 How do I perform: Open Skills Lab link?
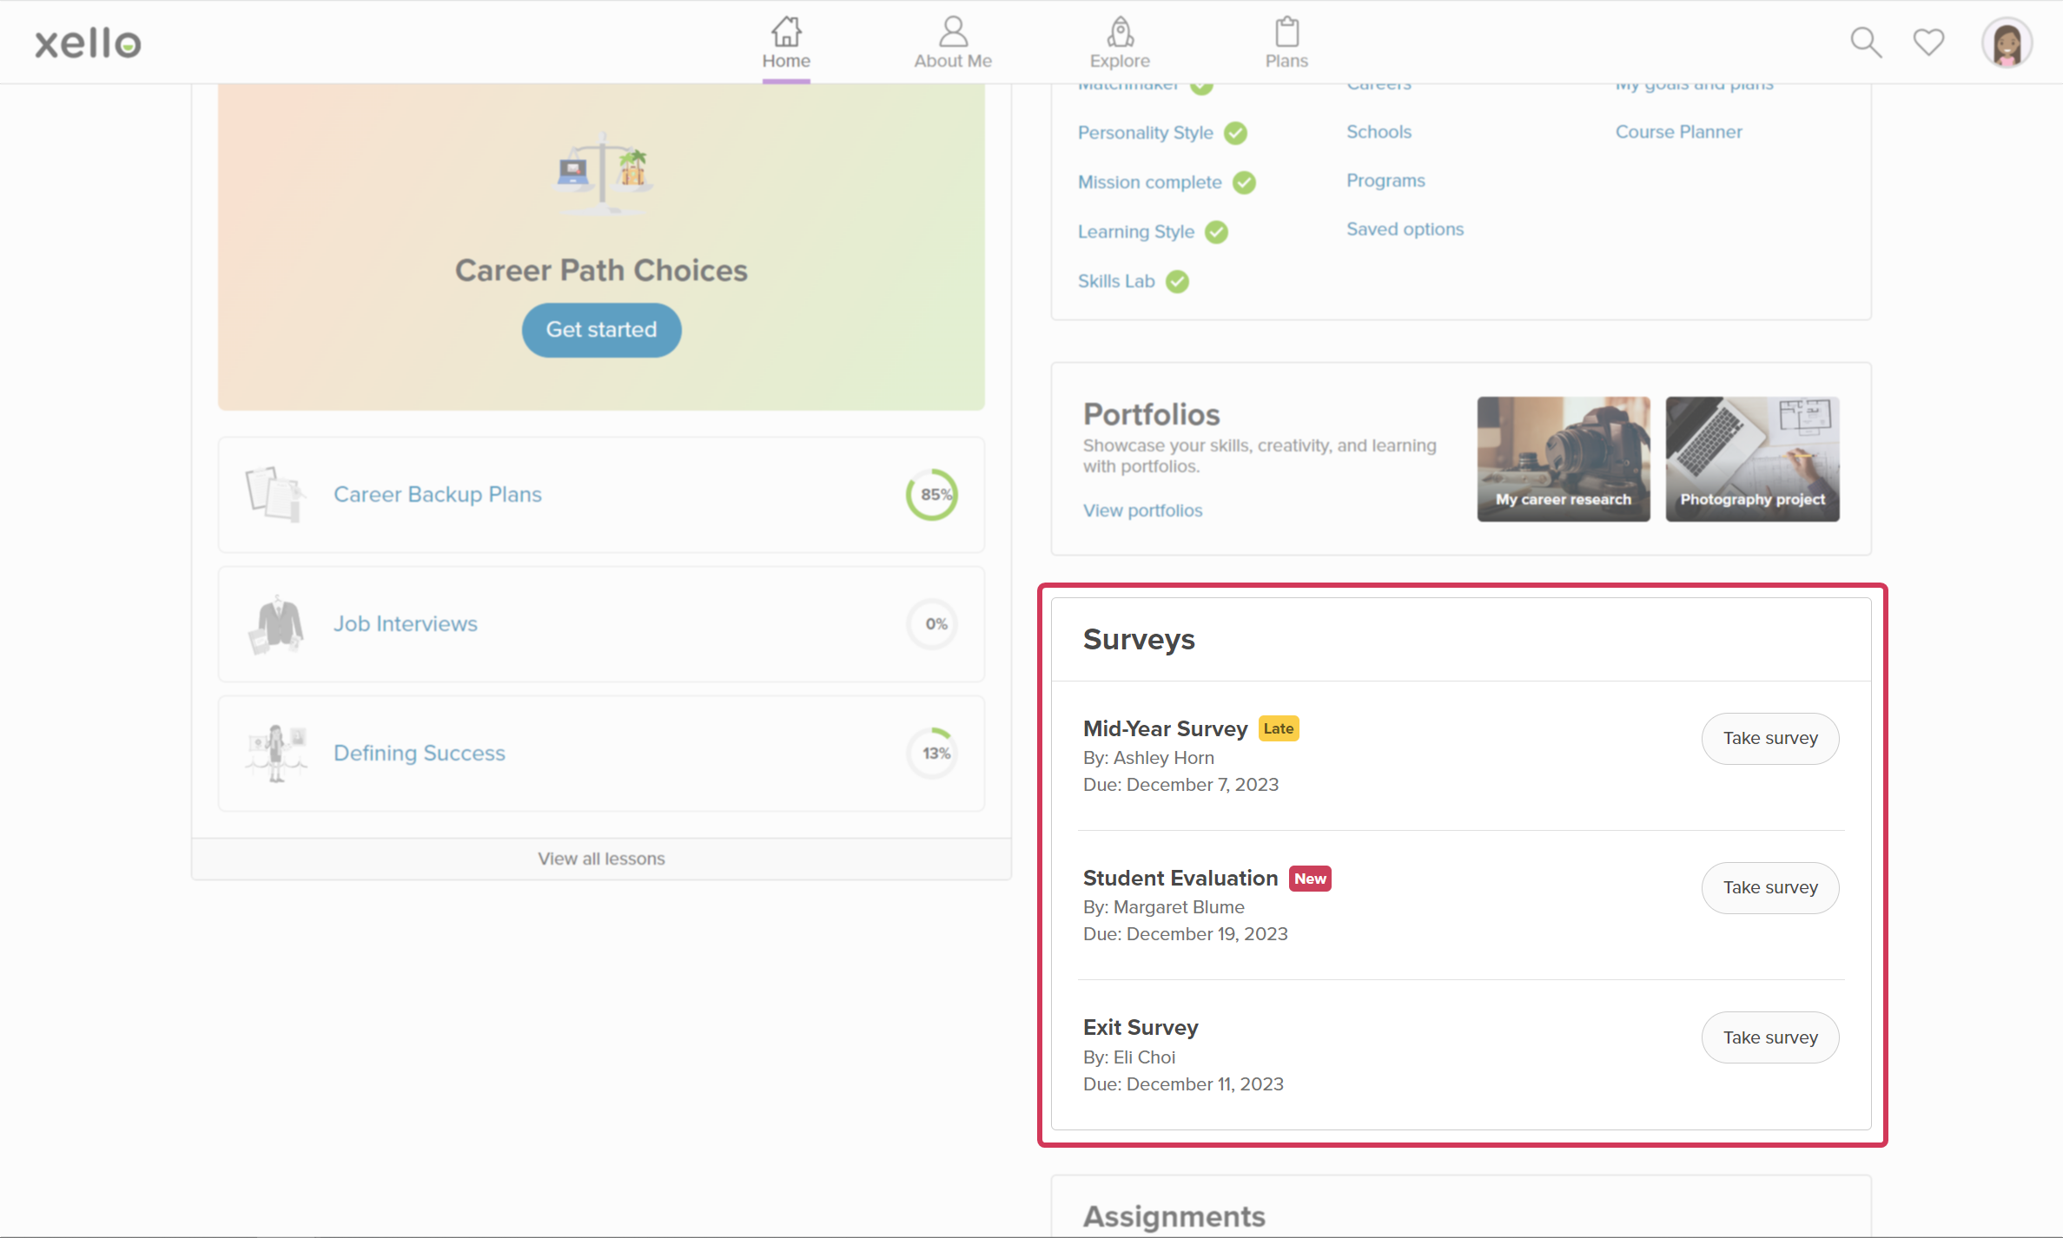1116,281
